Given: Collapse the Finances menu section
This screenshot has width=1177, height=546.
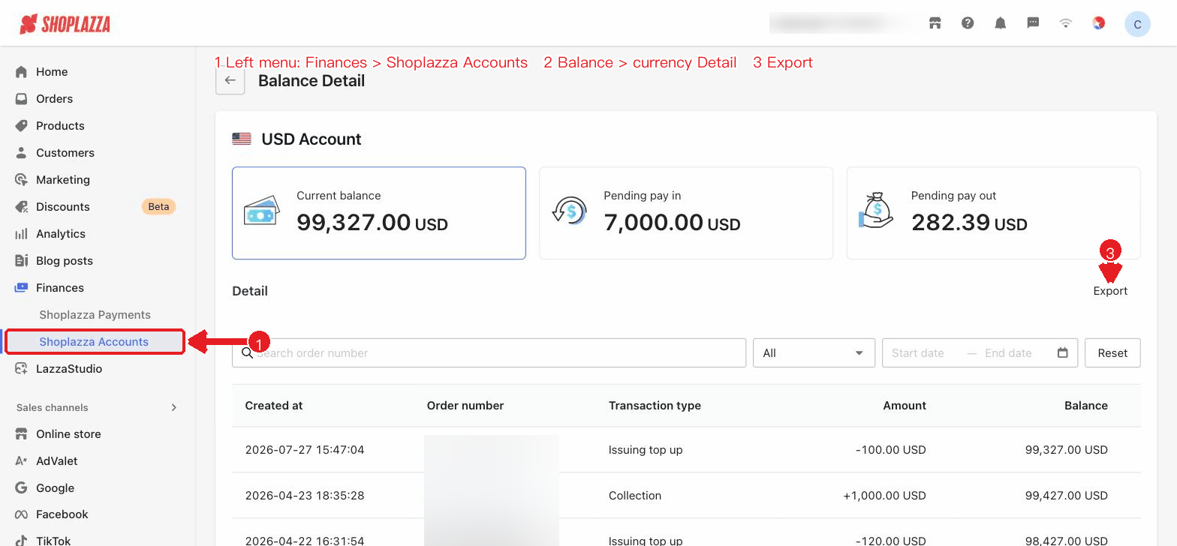Looking at the screenshot, I should pos(60,288).
